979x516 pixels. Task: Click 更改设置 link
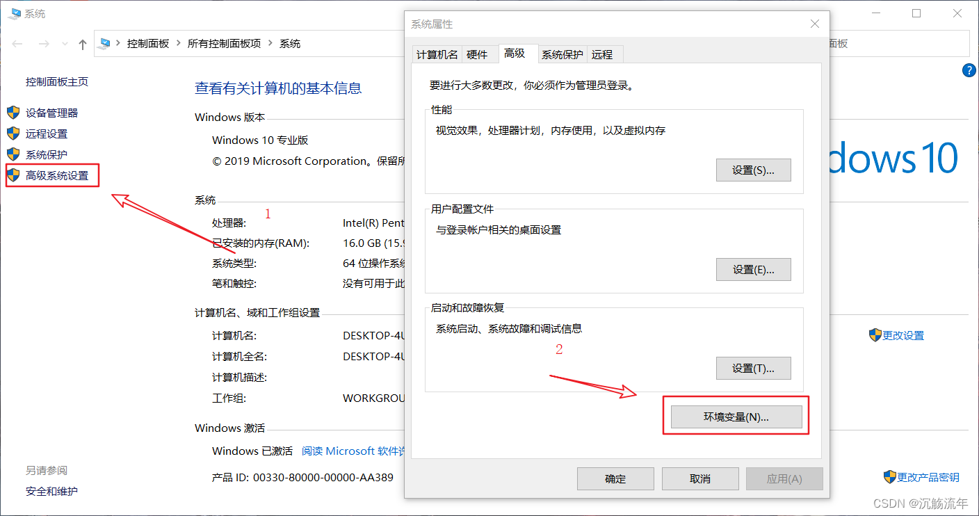pos(903,335)
